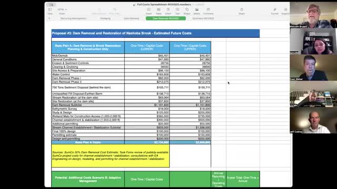Select the Dam Removal-REVISED sheet tab
This screenshot has height=189, width=337.
[x=166, y=18]
